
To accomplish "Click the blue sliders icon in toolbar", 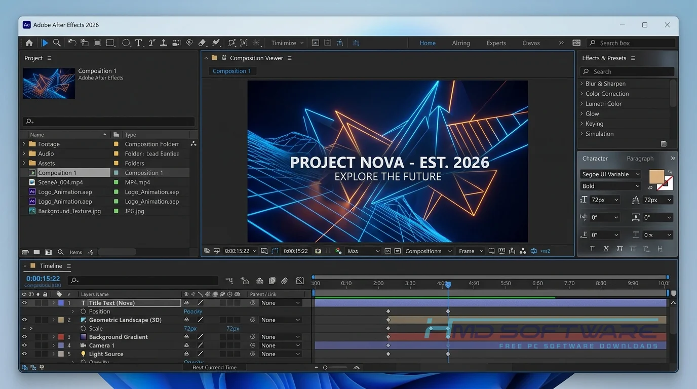I will (x=356, y=43).
